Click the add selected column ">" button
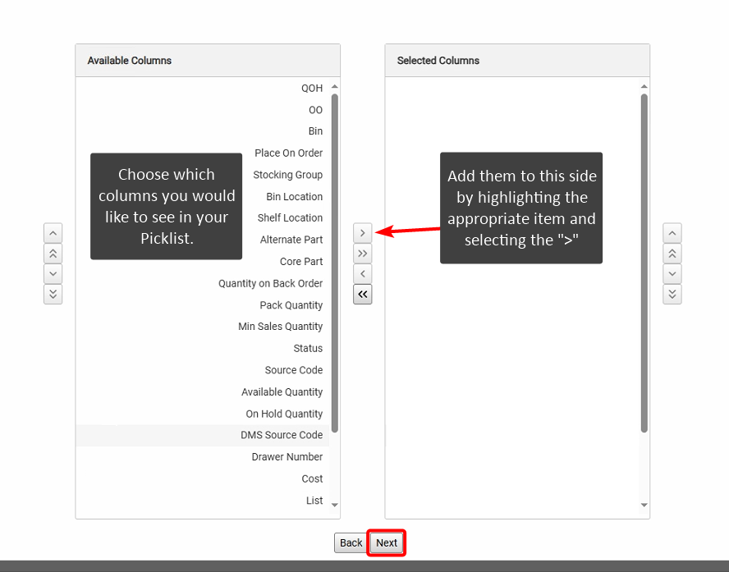The image size is (729, 572). point(362,233)
